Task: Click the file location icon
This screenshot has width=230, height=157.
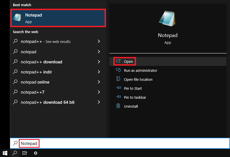Action: (x=118, y=79)
